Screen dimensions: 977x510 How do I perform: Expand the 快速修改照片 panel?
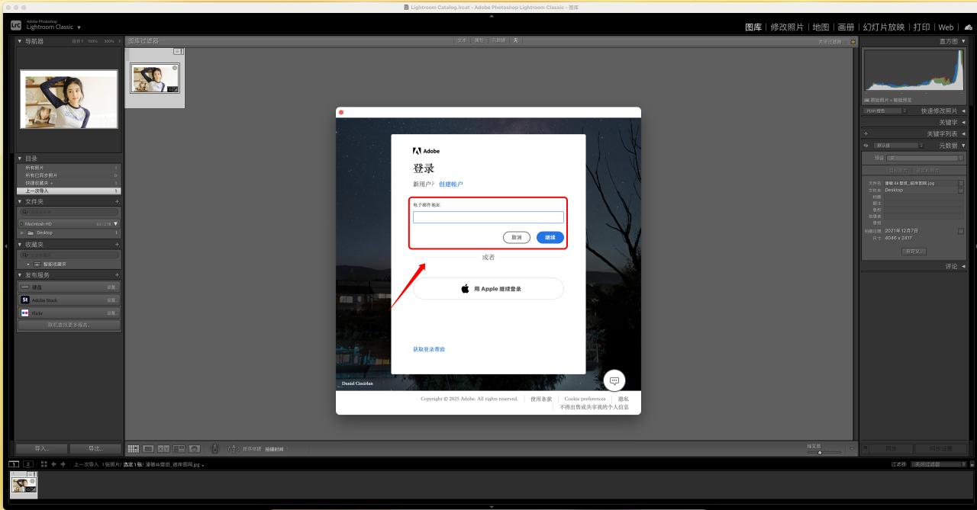pyautogui.click(x=963, y=111)
